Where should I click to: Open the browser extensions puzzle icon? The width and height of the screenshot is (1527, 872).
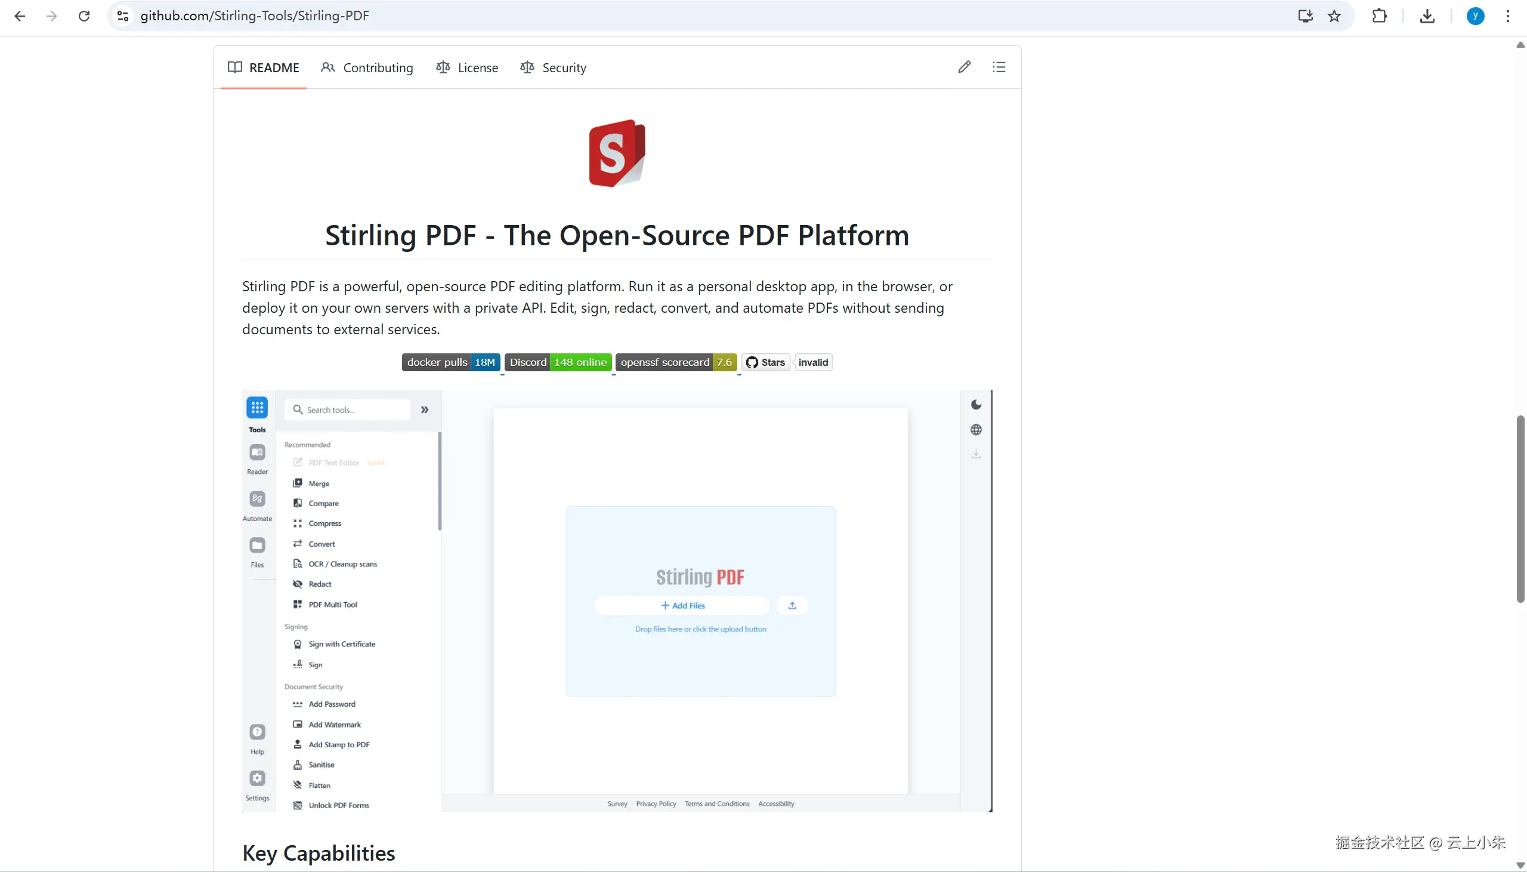pyautogui.click(x=1379, y=16)
